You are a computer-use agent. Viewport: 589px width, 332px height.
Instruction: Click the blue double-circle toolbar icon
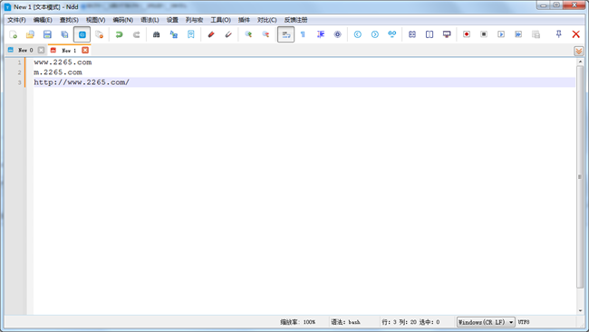(x=392, y=34)
